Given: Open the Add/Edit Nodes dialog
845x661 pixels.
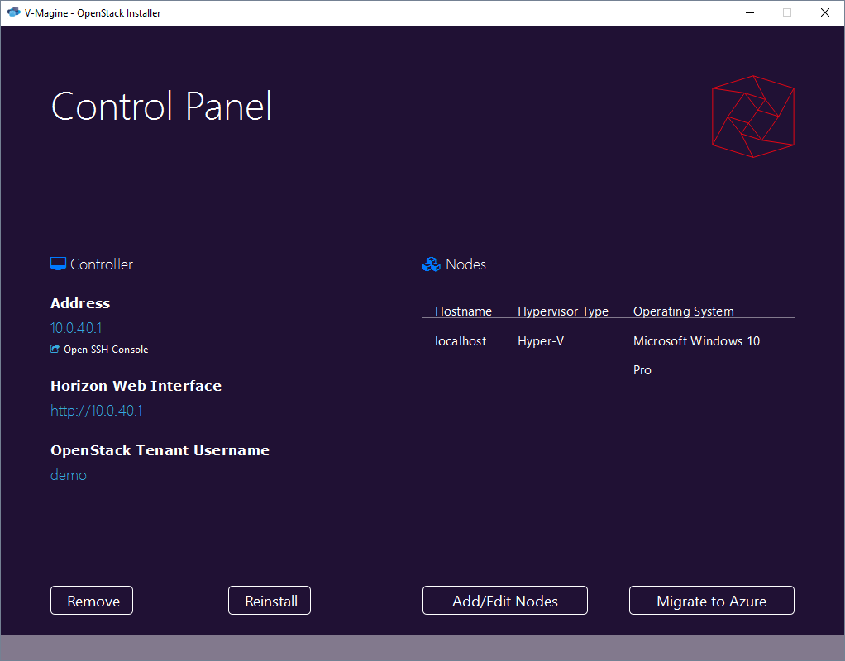Looking at the screenshot, I should pos(504,600).
